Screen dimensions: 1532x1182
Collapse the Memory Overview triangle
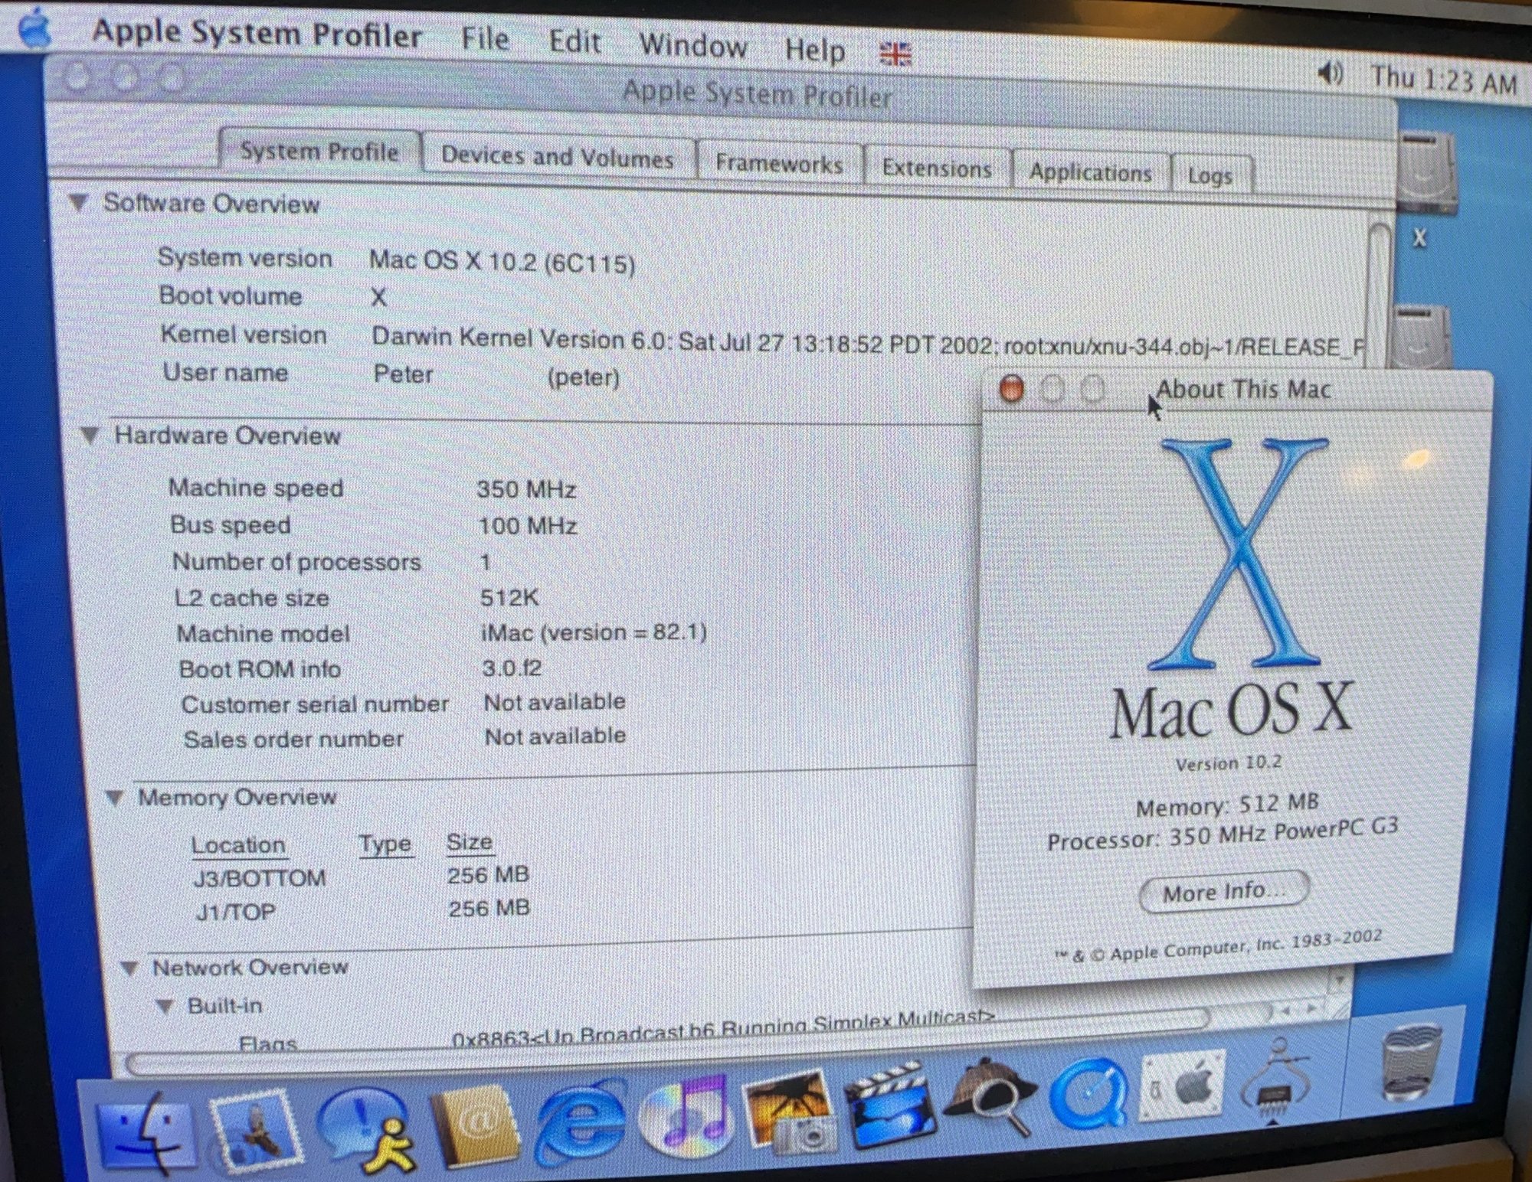point(114,798)
